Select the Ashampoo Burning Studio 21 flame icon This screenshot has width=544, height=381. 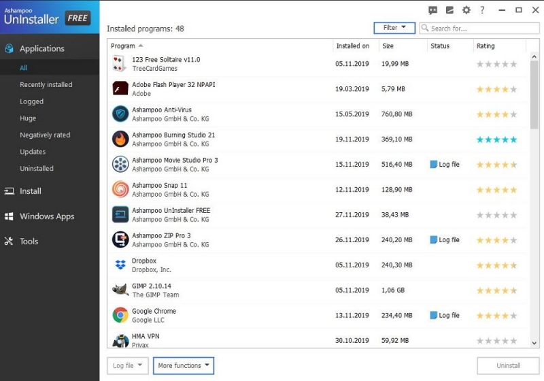tap(120, 139)
